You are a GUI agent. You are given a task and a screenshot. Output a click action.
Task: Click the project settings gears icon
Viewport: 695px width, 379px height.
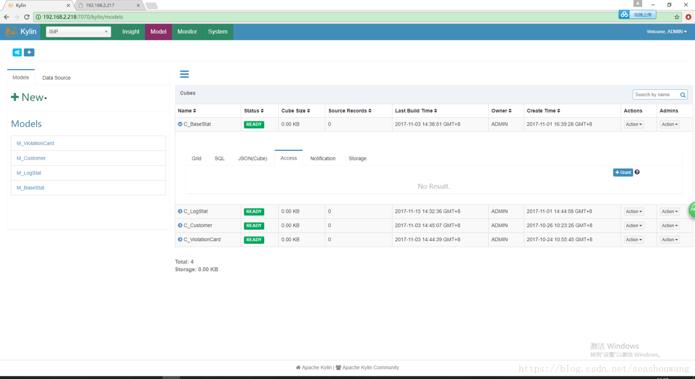pos(17,52)
